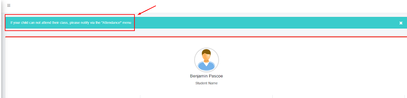Click the red top border of student card

(x=206, y=37)
